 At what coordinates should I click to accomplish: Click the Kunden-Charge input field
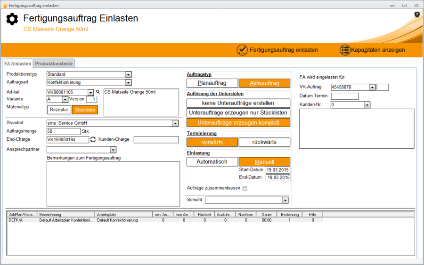click(156, 140)
